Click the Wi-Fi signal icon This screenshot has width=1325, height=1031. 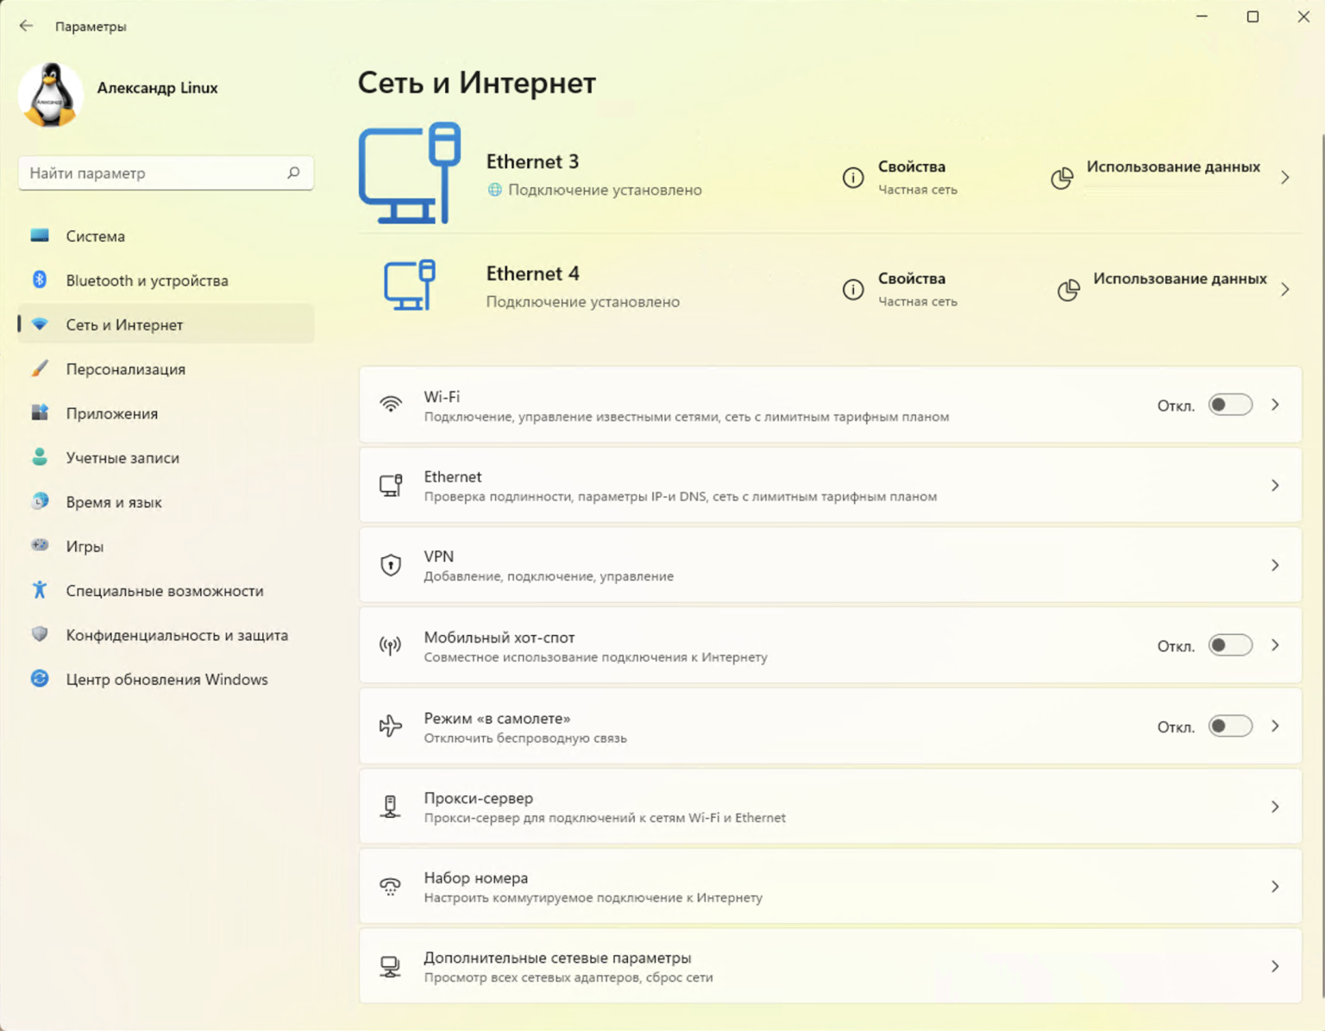pyautogui.click(x=391, y=404)
